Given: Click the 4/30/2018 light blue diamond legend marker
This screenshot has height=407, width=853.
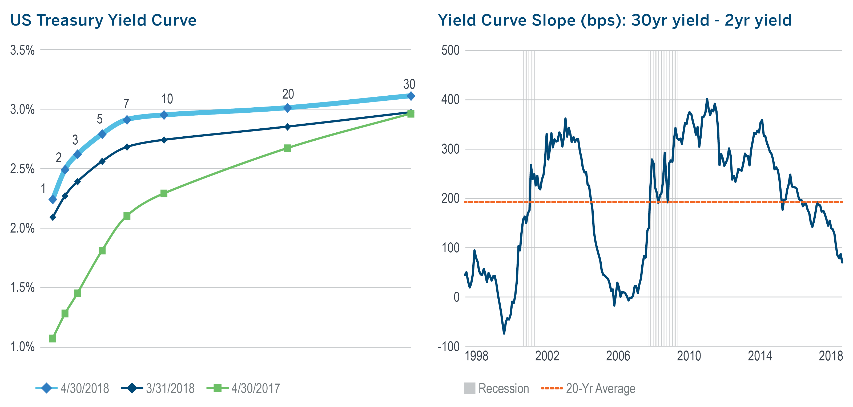Looking at the screenshot, I should pos(47,388).
